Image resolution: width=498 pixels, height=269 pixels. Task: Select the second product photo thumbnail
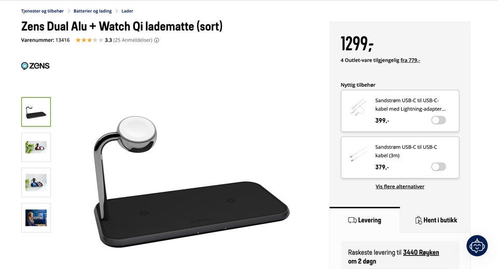pos(36,147)
